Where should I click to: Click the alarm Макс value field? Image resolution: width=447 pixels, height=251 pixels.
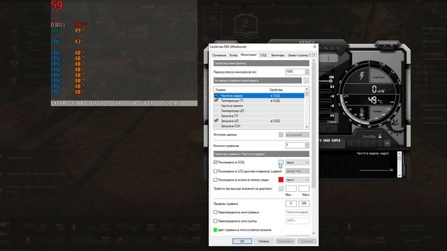point(304,188)
